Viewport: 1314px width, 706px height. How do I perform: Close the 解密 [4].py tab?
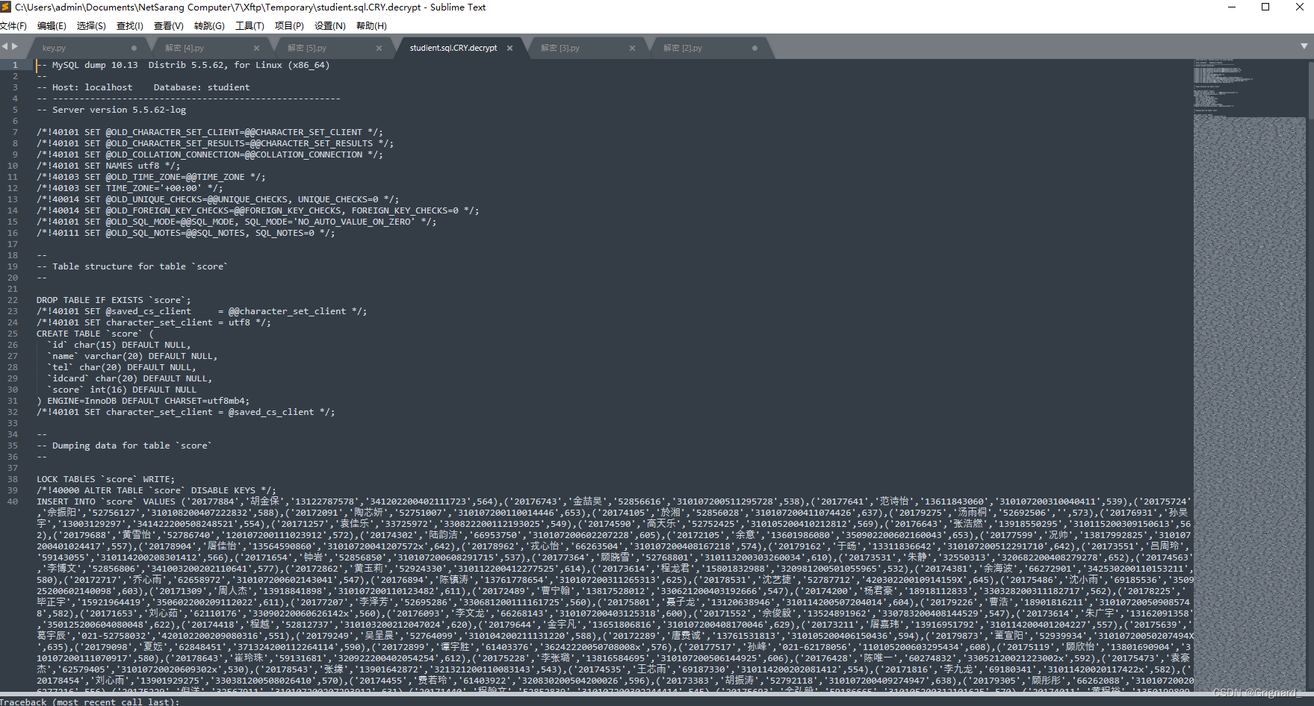[x=256, y=48]
